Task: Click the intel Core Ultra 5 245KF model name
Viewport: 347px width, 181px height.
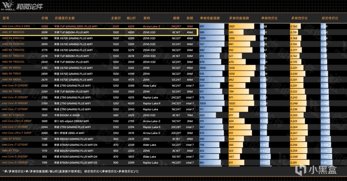Action: (17, 121)
